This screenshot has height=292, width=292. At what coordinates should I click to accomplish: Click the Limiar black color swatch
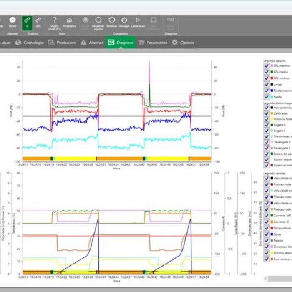271,84
